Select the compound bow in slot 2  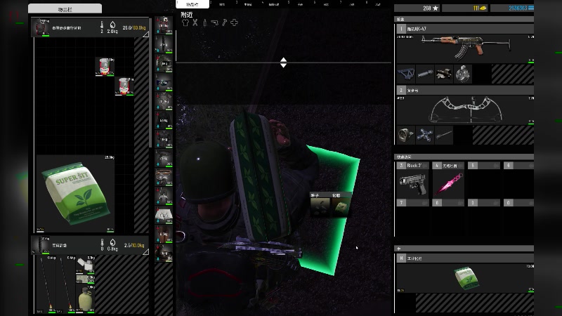(x=465, y=110)
